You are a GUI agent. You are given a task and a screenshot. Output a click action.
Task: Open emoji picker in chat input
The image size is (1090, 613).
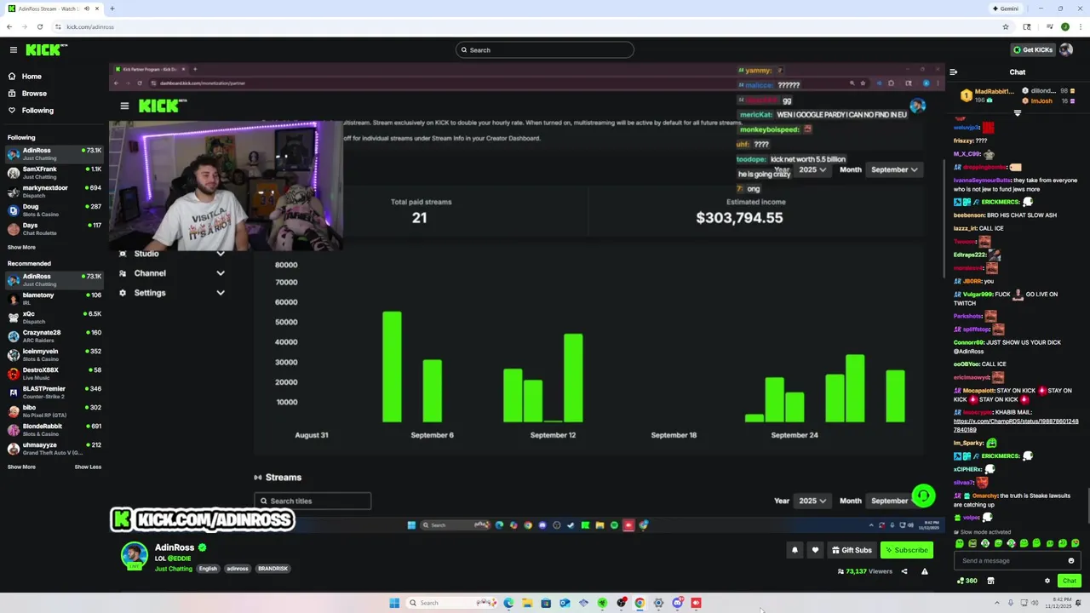[1071, 561]
